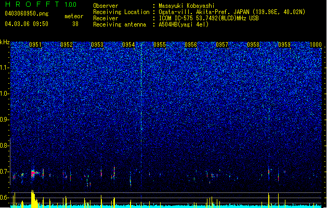Click the date stamp 04.03.06 09:50
Screen dimensions: 327x208
click(x=27, y=24)
